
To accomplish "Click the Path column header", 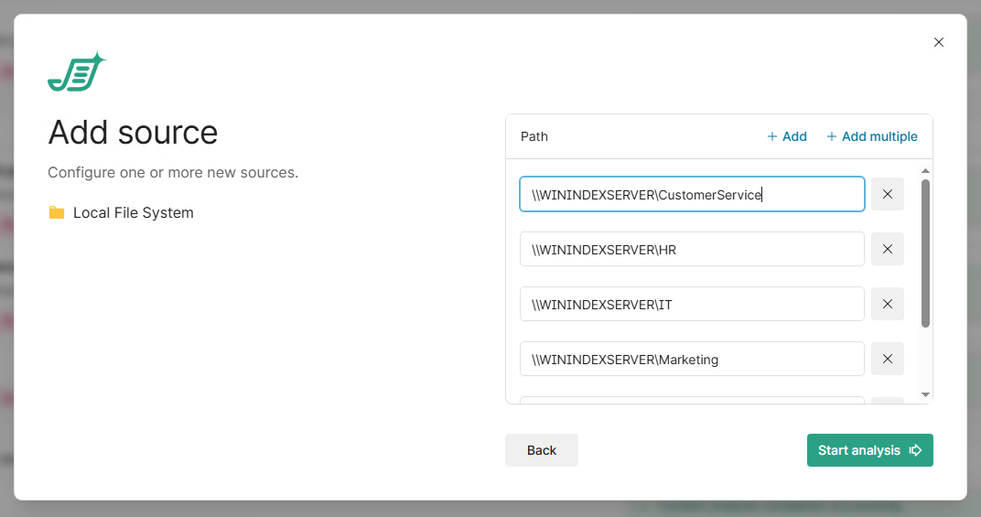I will point(534,136).
